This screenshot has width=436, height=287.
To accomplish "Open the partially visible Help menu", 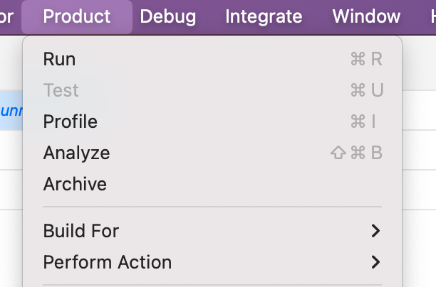I will (x=432, y=16).
